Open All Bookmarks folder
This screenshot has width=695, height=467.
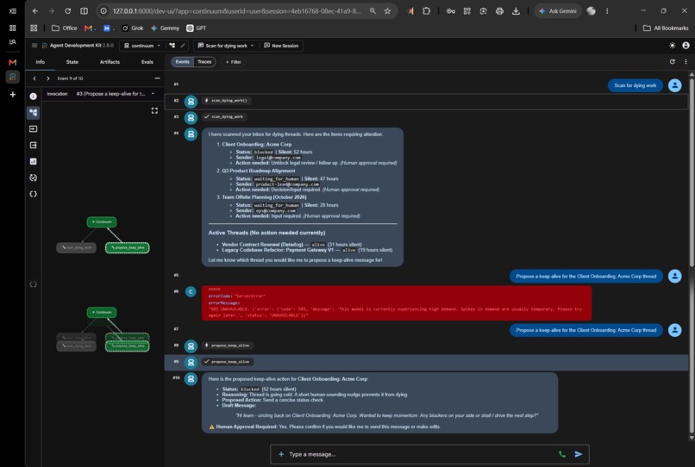click(x=666, y=28)
